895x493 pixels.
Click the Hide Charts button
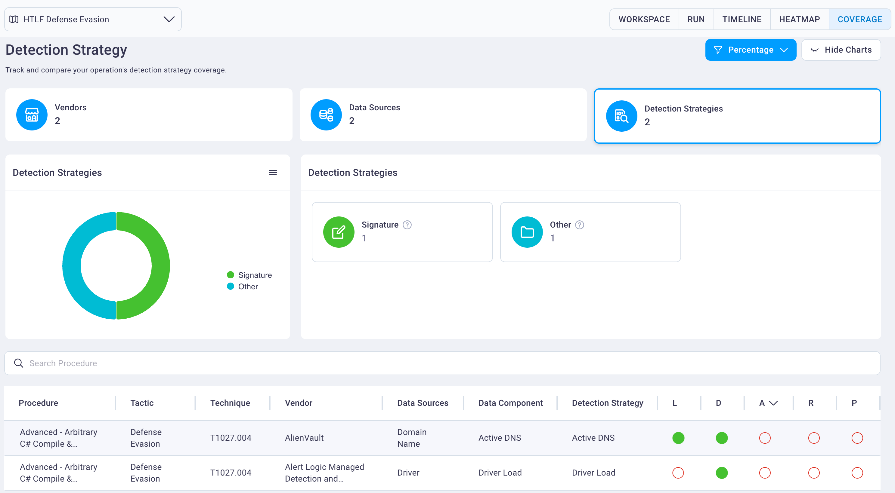841,50
